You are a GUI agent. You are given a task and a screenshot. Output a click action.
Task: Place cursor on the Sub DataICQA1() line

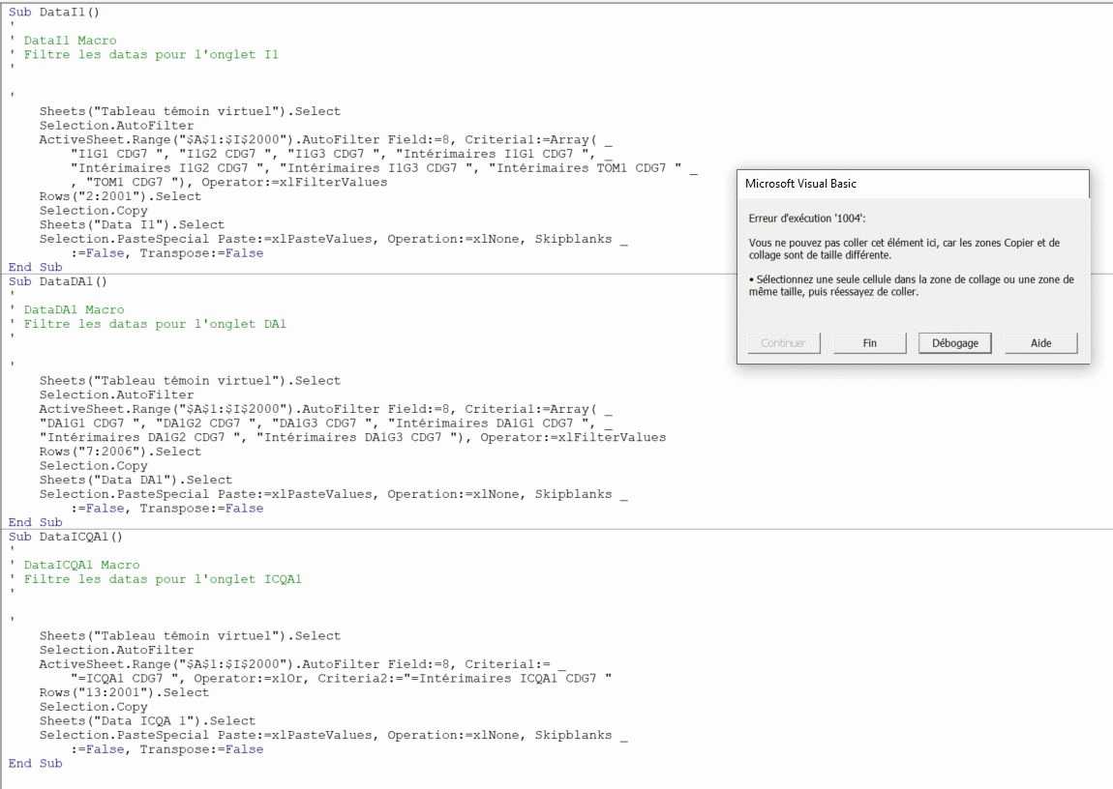point(65,537)
